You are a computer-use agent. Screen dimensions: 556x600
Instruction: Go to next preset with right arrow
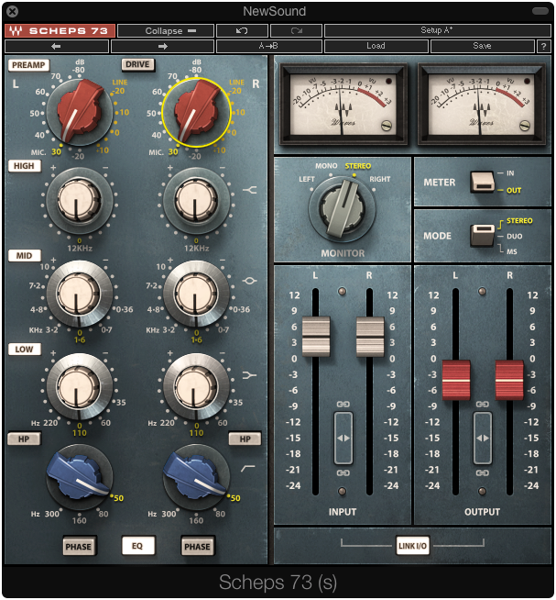point(162,46)
